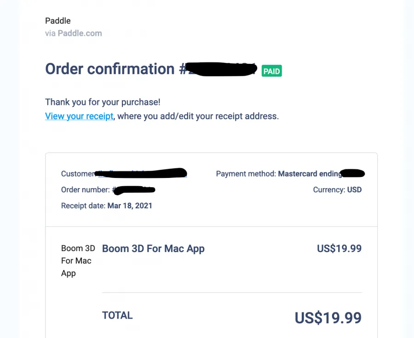
Task: Click the Currency USD text
Action: click(337, 189)
